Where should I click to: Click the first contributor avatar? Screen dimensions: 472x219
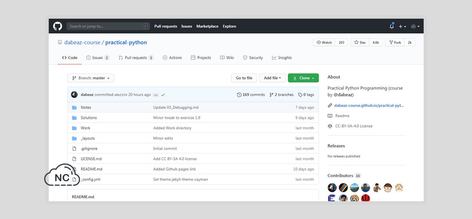pyautogui.click(x=332, y=188)
